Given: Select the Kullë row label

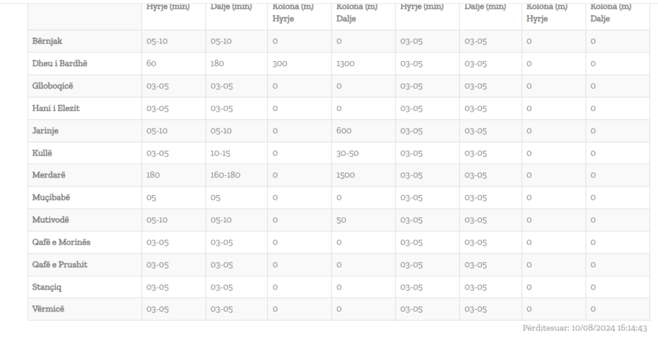Looking at the screenshot, I should (x=42, y=152).
